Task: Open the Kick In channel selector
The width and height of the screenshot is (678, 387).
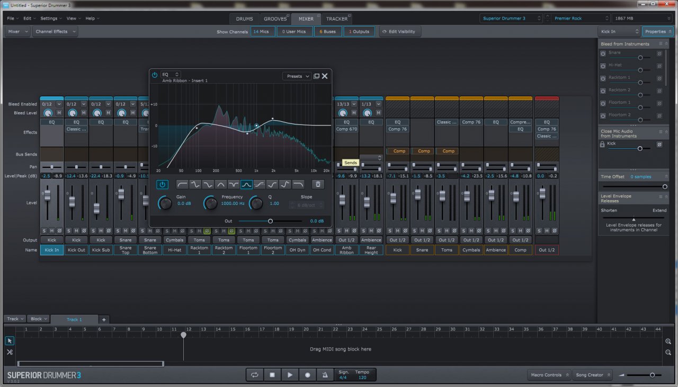Action: click(x=619, y=32)
